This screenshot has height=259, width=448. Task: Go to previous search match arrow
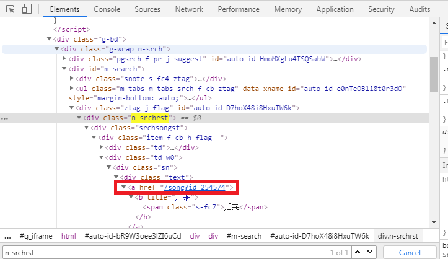coord(359,253)
